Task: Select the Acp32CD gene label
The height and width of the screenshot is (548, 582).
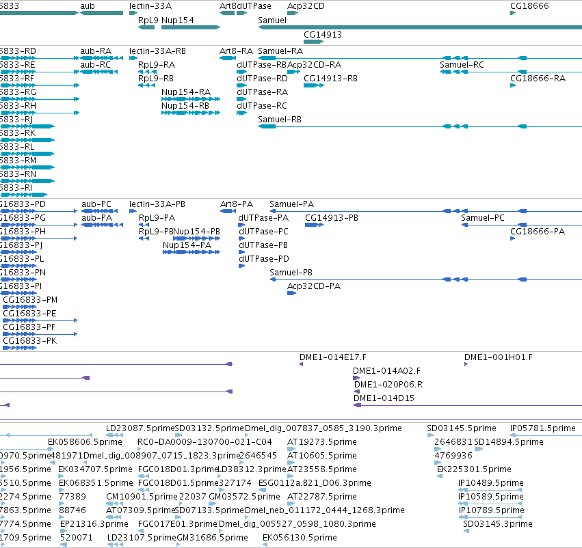Action: pyautogui.click(x=306, y=6)
